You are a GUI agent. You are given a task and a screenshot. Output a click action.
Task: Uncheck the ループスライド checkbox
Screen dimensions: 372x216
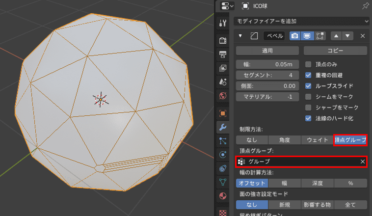coord(308,86)
